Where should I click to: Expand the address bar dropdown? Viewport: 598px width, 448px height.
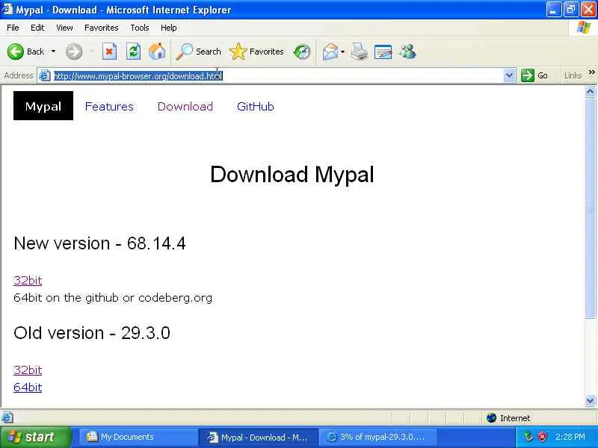[x=509, y=76]
